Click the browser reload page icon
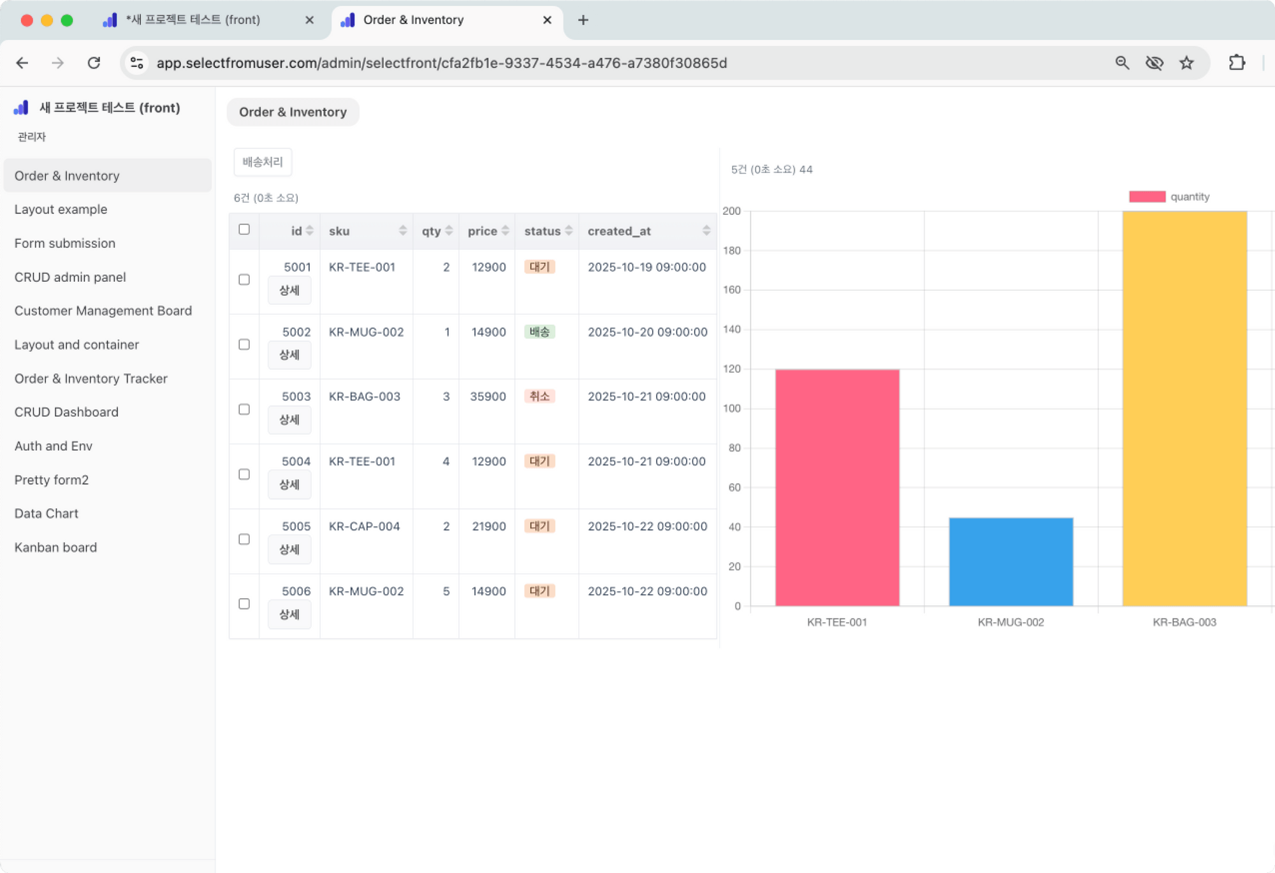Image resolution: width=1275 pixels, height=873 pixels. [x=94, y=62]
